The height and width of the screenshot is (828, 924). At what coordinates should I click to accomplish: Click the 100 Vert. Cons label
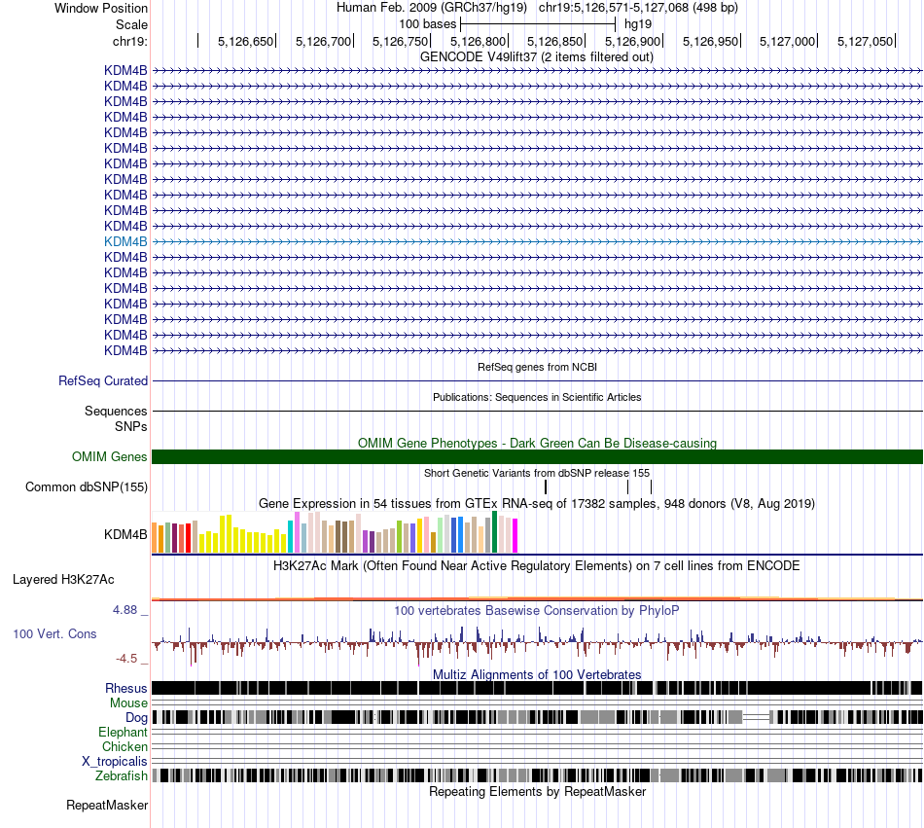click(x=54, y=634)
